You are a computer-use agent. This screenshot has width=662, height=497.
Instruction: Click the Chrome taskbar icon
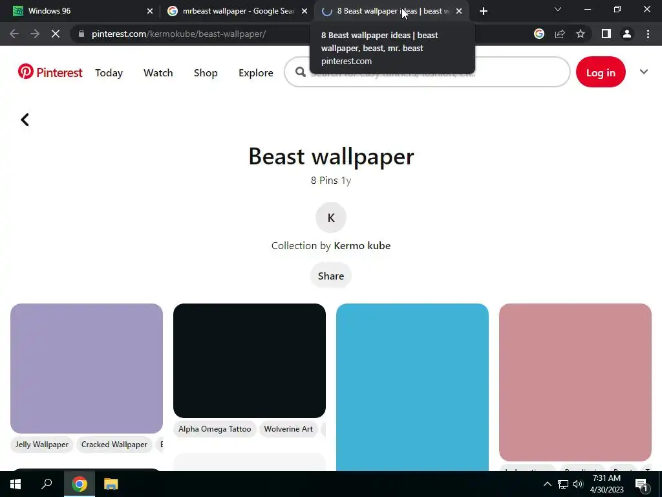click(x=80, y=484)
